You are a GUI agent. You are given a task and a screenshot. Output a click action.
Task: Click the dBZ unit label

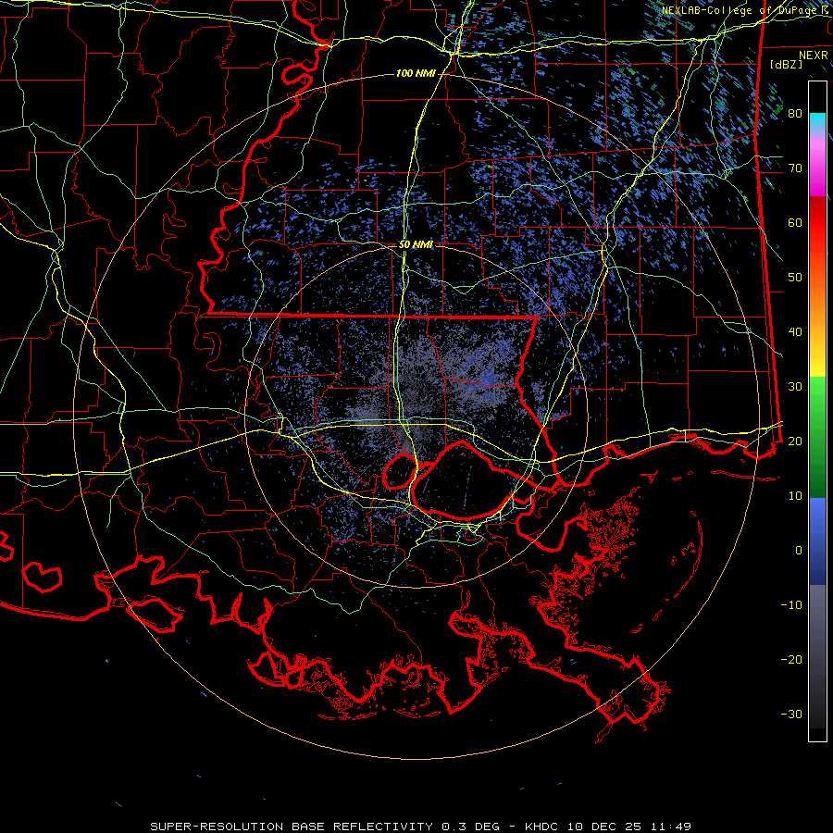(x=786, y=64)
